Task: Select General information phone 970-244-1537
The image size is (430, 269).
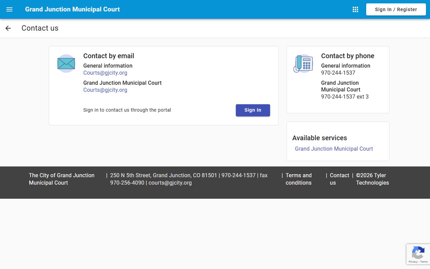Action: click(338, 73)
